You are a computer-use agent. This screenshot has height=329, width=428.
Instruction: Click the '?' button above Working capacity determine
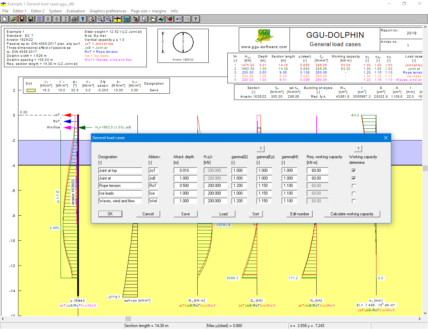pos(358,149)
